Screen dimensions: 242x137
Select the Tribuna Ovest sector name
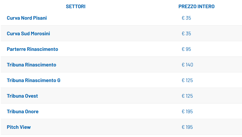pos(22,96)
